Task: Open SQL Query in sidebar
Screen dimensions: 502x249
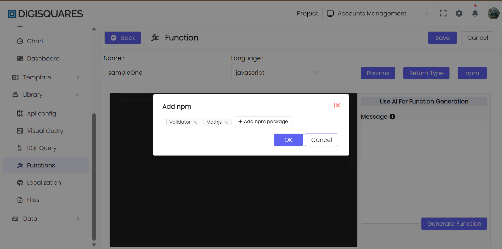Action: 42,148
